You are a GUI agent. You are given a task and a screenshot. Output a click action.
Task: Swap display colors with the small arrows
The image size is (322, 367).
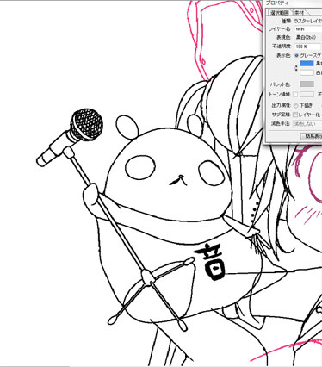(296, 68)
